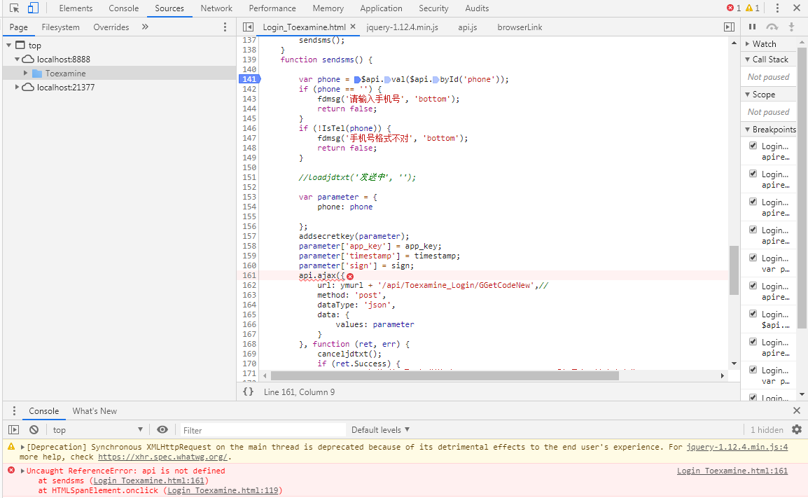This screenshot has height=498, width=808.
Task: Uncheck the first breakpoint checkbox
Action: pyautogui.click(x=753, y=146)
